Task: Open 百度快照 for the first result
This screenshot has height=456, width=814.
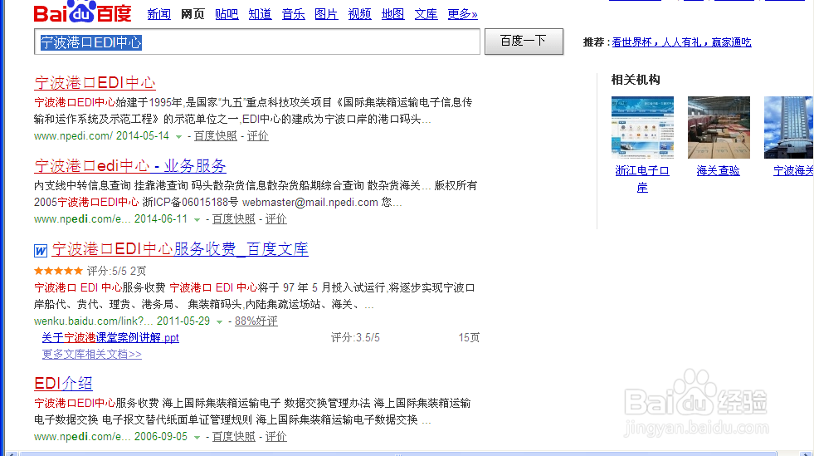Action: [x=216, y=136]
